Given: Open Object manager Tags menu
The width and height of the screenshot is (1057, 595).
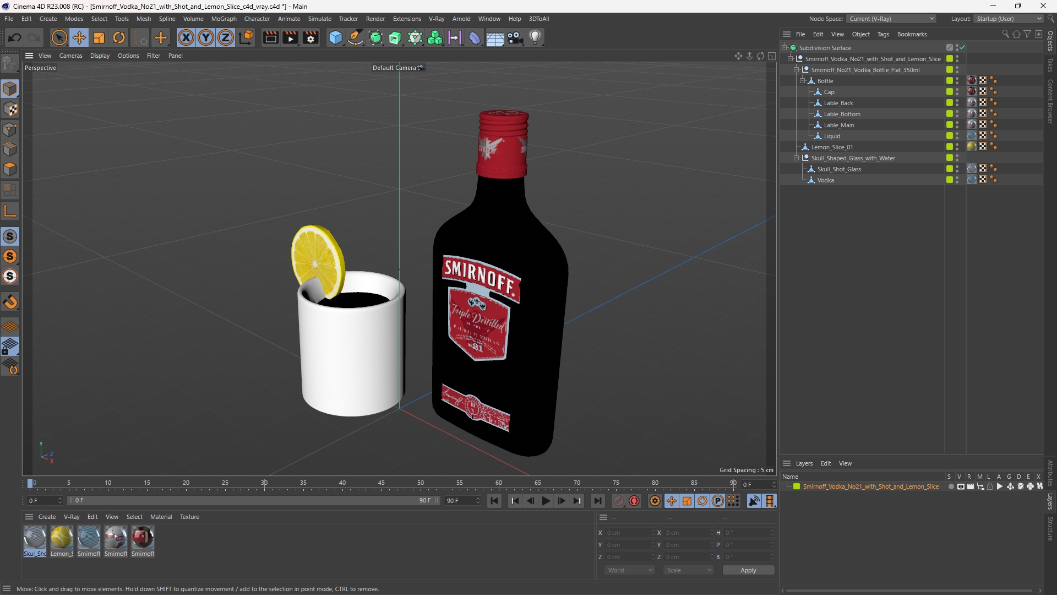Looking at the screenshot, I should 883,34.
